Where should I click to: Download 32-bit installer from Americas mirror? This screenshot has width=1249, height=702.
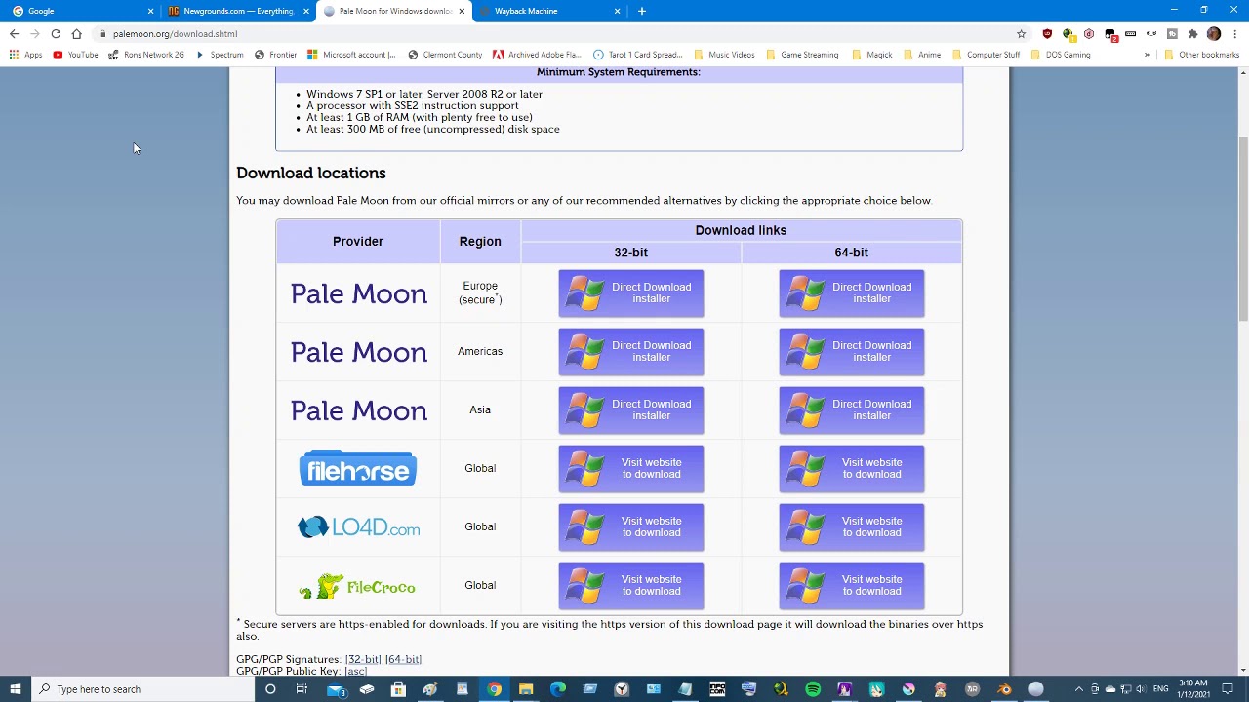point(631,352)
